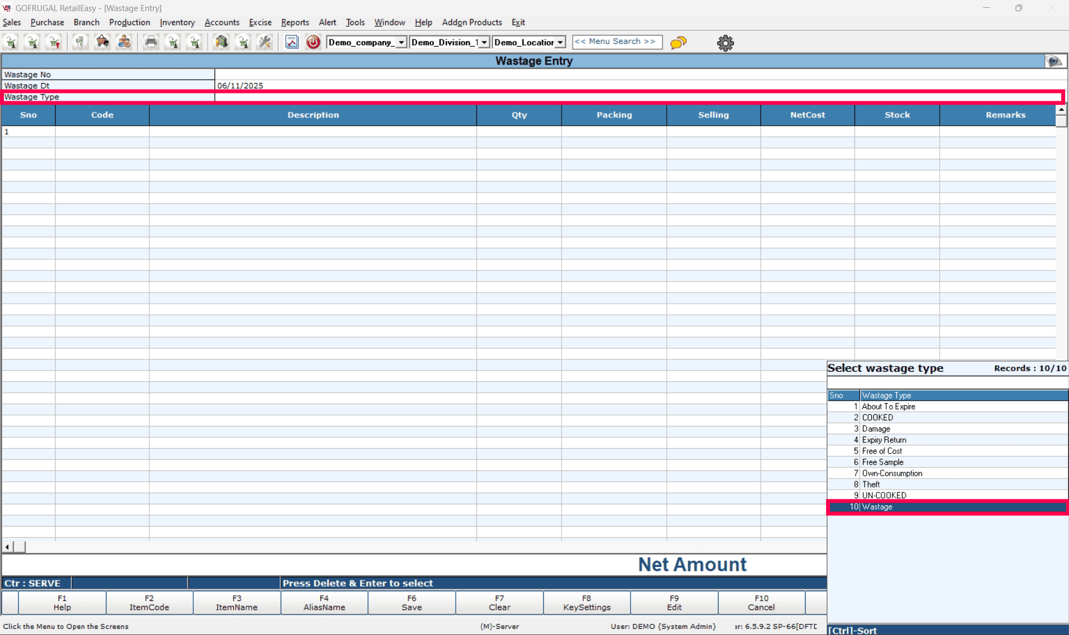Viewport: 1069px width, 635px height.
Task: Click the Menu Search input box
Action: [617, 42]
